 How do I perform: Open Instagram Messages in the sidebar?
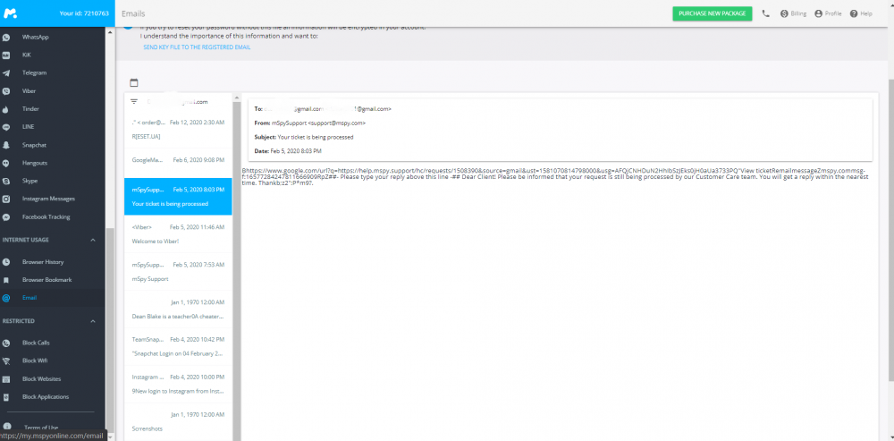pyautogui.click(x=48, y=199)
